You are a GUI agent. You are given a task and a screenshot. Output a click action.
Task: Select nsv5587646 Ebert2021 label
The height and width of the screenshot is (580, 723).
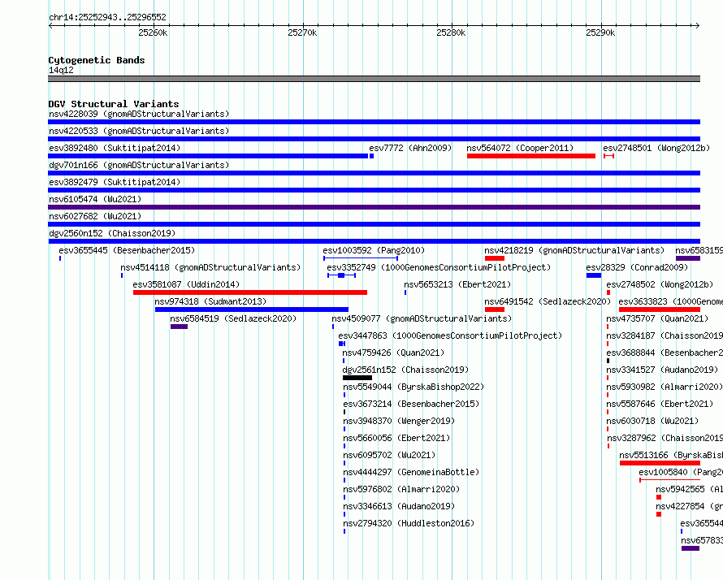tap(660, 404)
